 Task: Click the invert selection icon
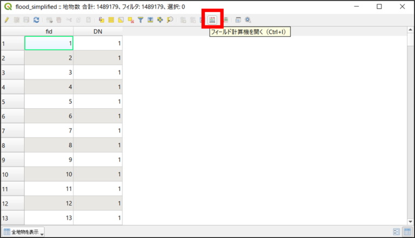tap(121, 20)
